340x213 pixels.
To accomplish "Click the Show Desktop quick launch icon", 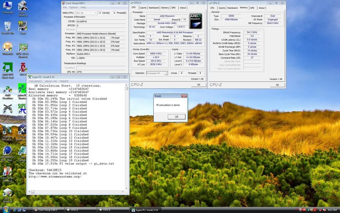I will pos(20,210).
